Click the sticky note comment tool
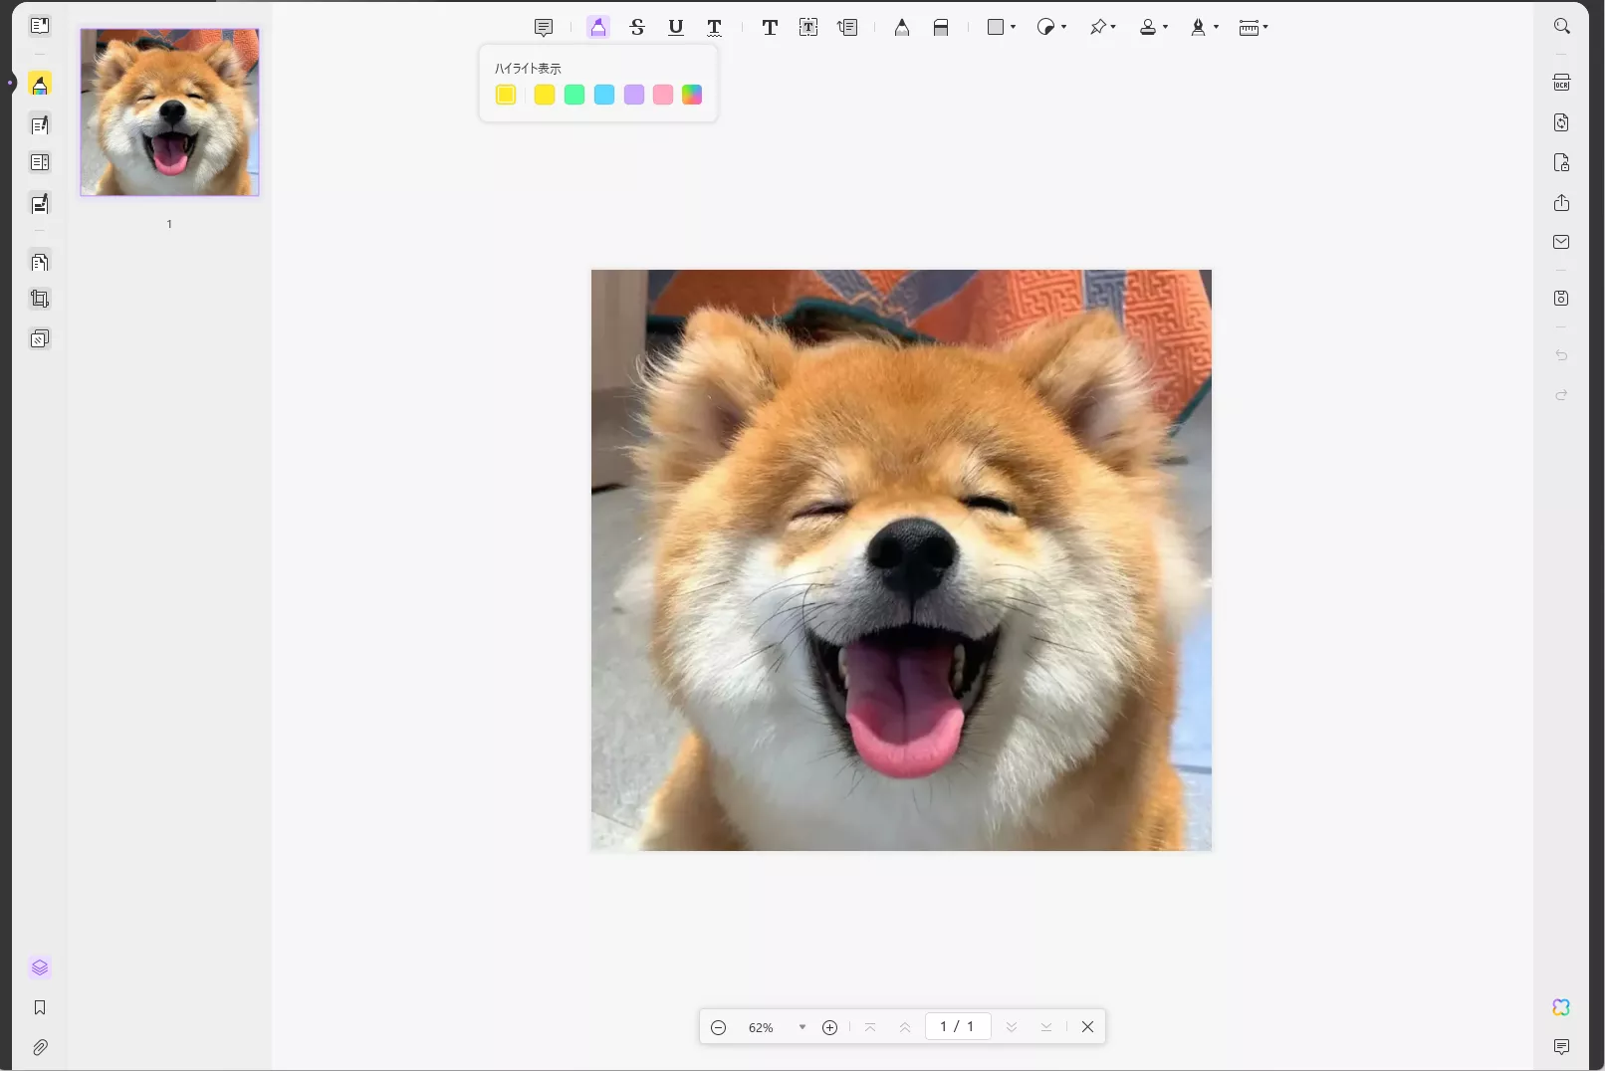1605x1071 pixels. point(544,27)
